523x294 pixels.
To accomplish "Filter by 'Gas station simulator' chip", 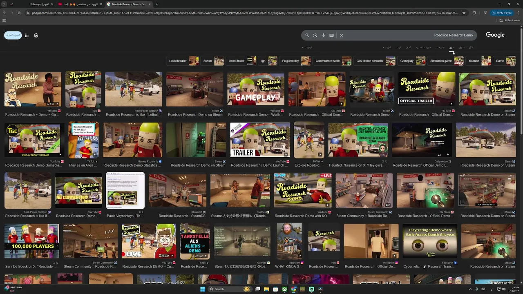I will point(375,61).
